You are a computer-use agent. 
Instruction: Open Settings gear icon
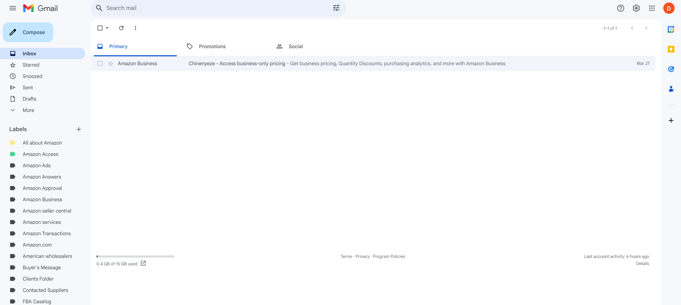pos(636,8)
